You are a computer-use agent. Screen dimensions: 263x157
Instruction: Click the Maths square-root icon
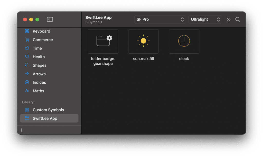point(27,91)
